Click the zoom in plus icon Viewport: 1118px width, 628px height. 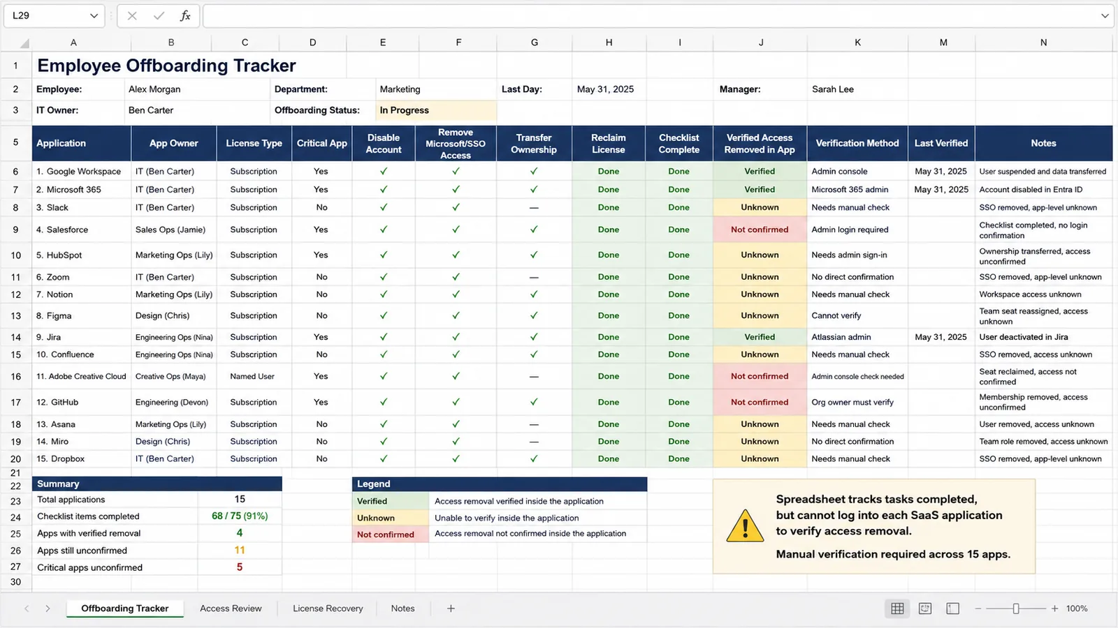1054,608
